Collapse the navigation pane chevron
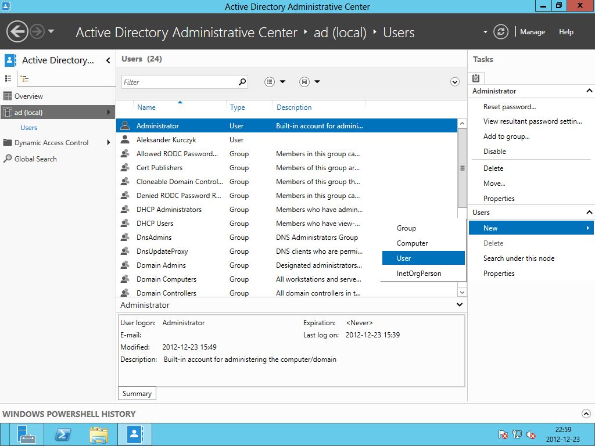595x446 pixels. pos(108,60)
